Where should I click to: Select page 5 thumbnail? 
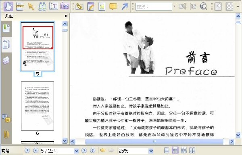[38, 46]
